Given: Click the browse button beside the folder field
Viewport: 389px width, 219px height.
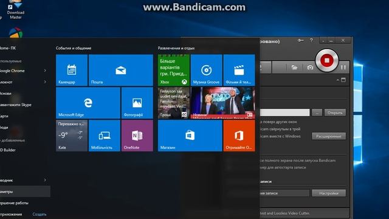Looking at the screenshot, I should click(317, 113).
